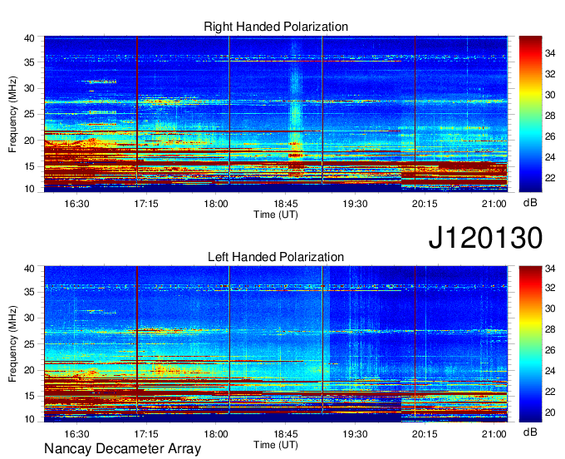
Task: Click 30 MHz tick on right-handed frequency axis
Action: pos(30,88)
